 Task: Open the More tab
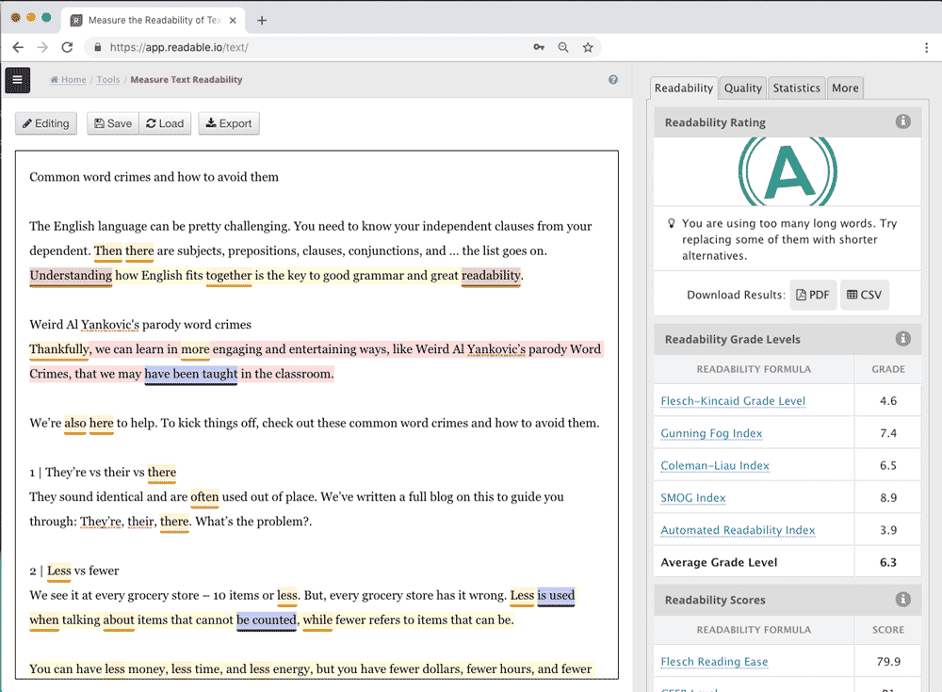click(x=845, y=89)
